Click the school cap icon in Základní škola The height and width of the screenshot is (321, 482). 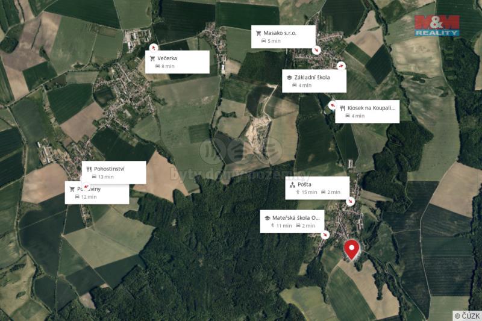289,78
